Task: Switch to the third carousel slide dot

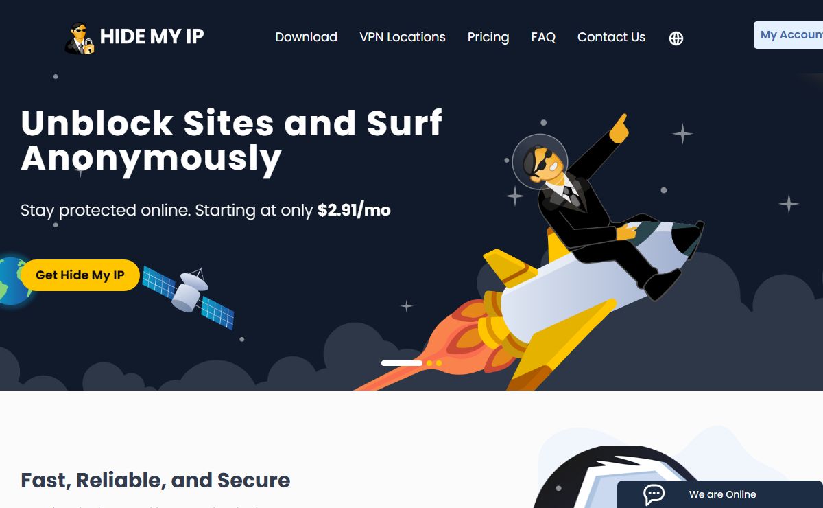Action: click(x=439, y=362)
